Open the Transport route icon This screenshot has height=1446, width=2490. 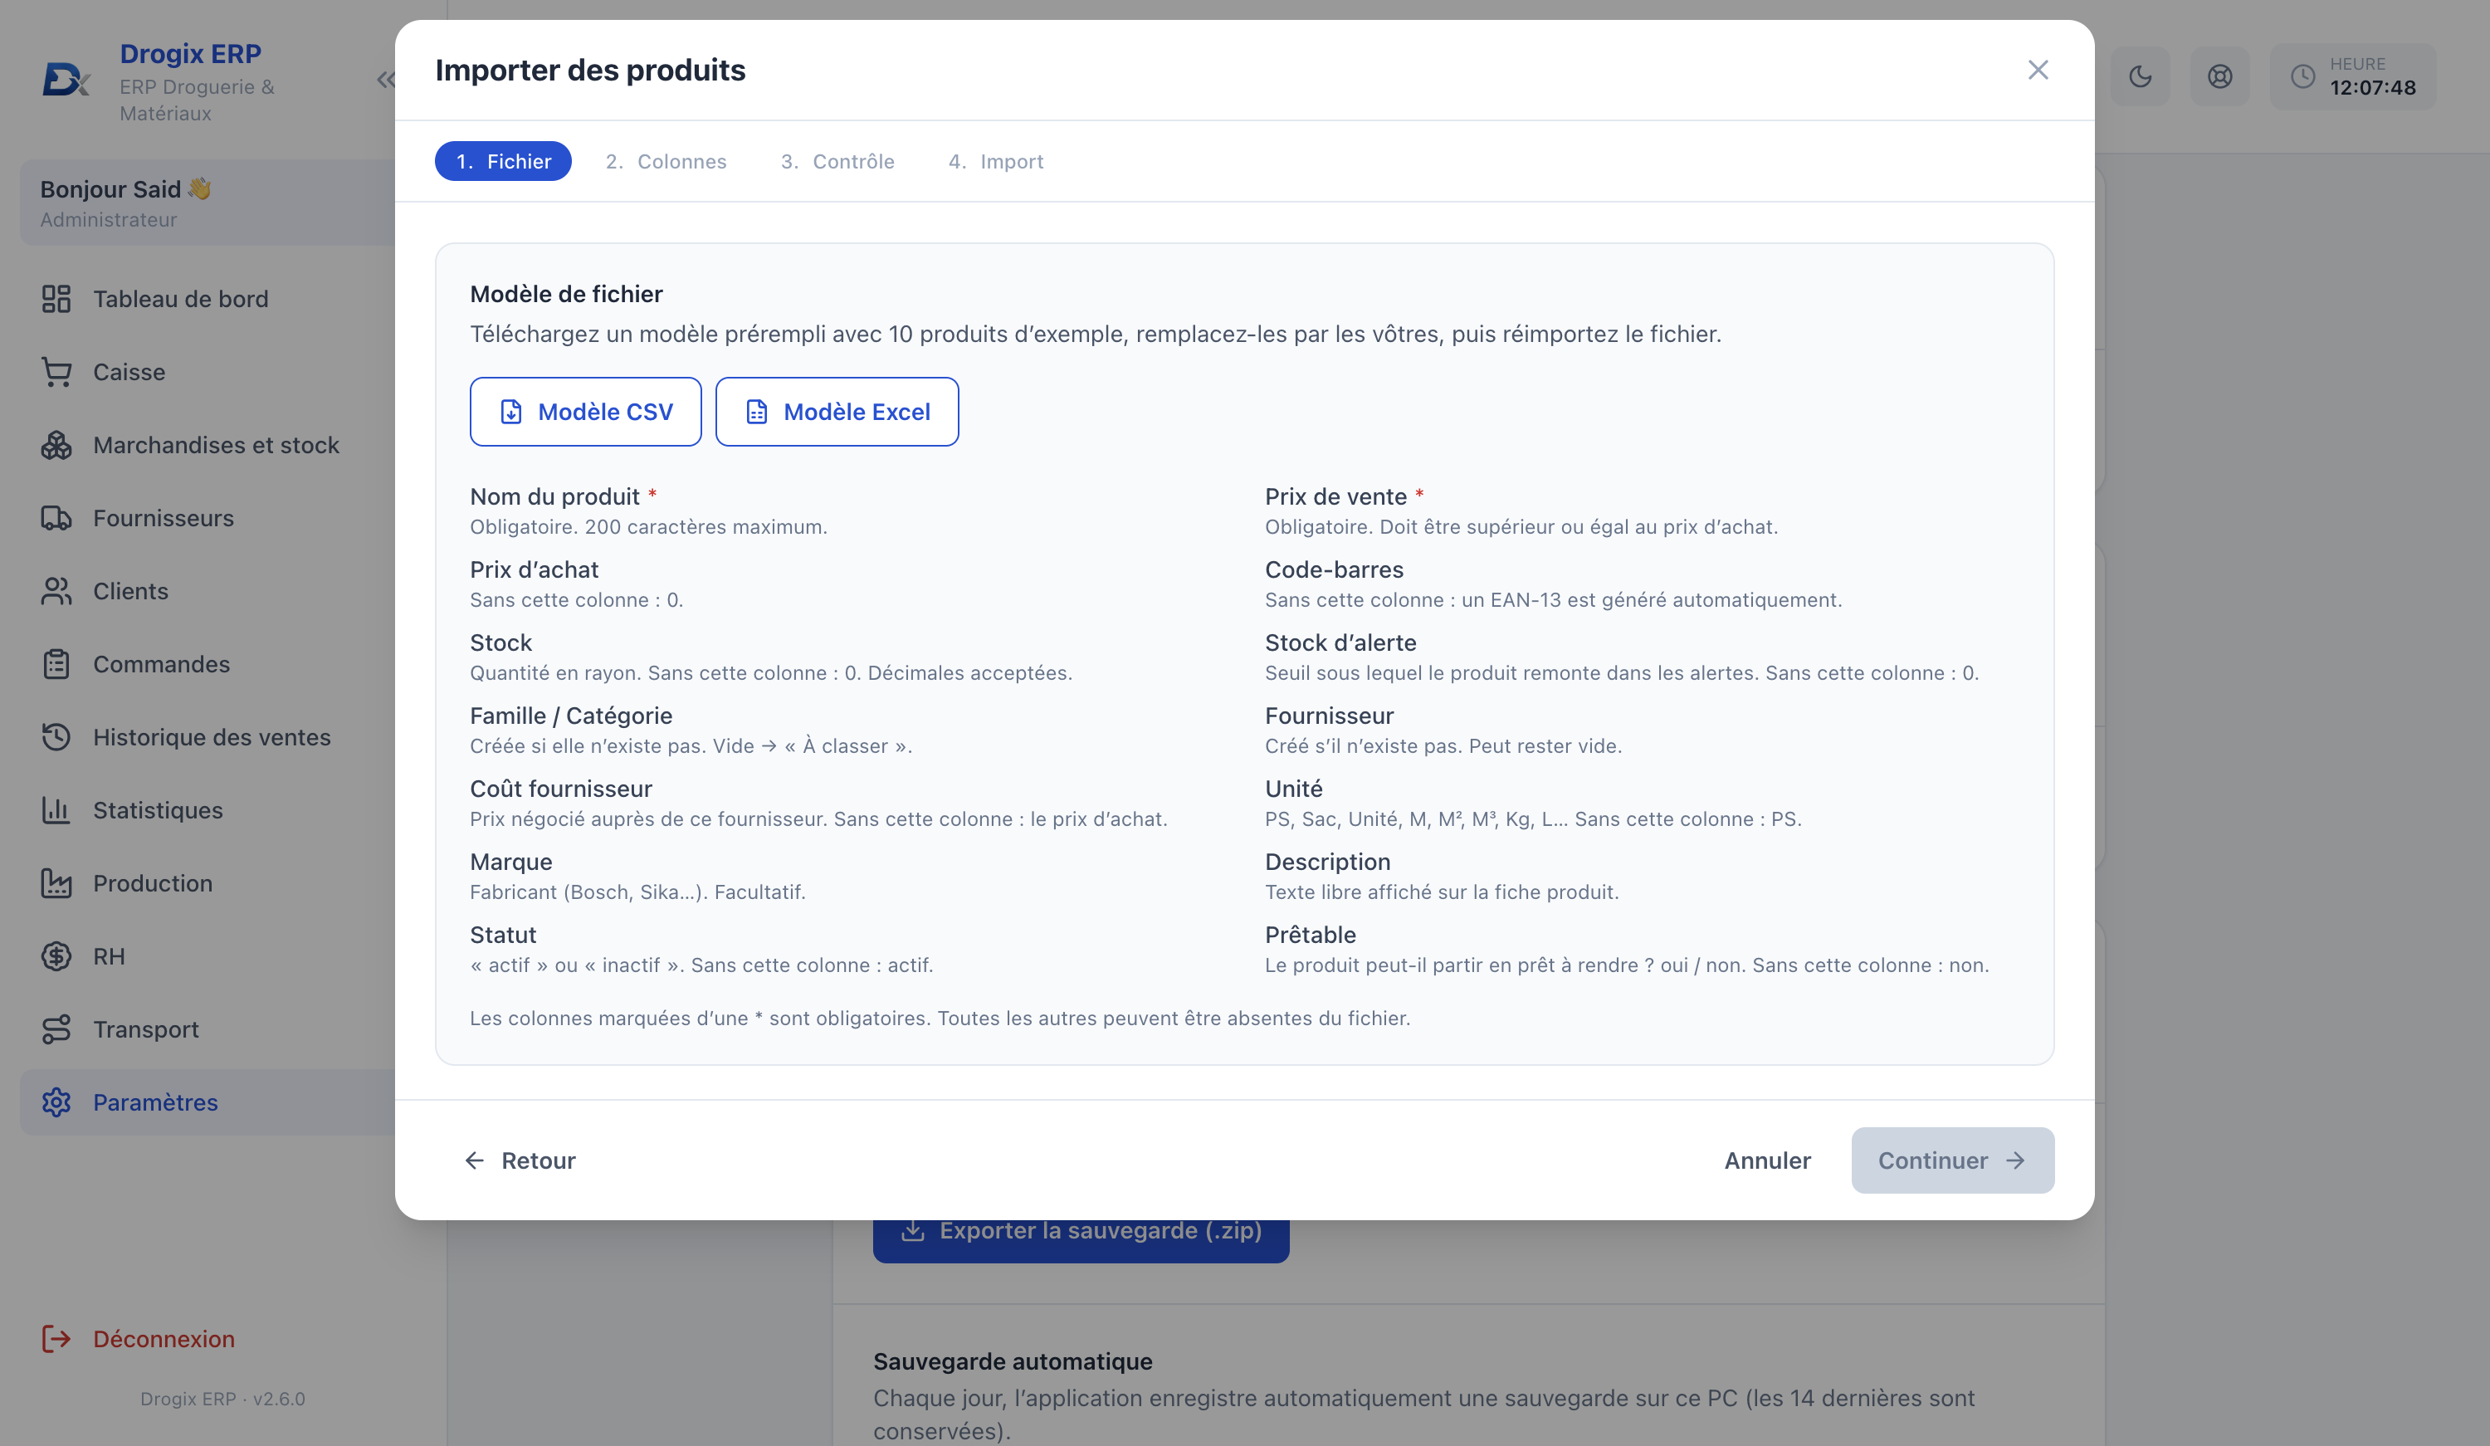(x=56, y=1030)
